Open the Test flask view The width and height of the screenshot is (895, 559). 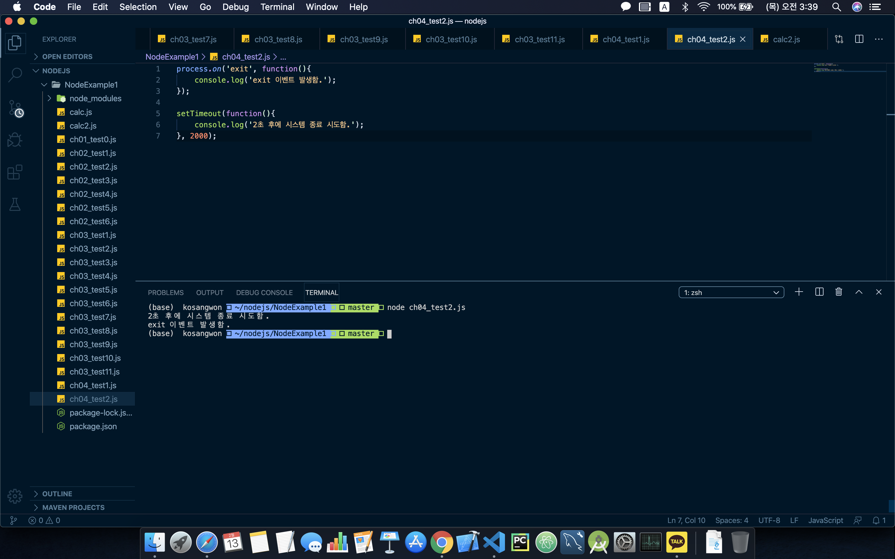15,204
